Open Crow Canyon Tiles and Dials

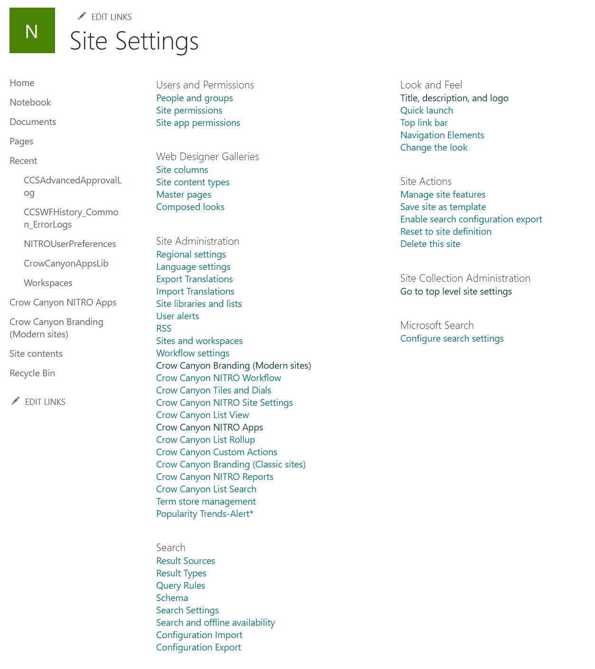pos(214,390)
